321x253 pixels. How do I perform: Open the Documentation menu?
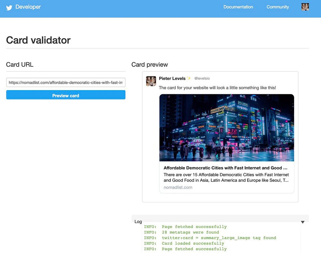238,7
